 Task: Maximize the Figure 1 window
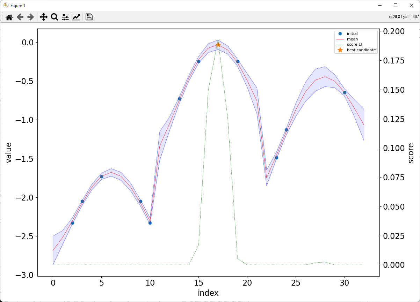click(x=396, y=5)
